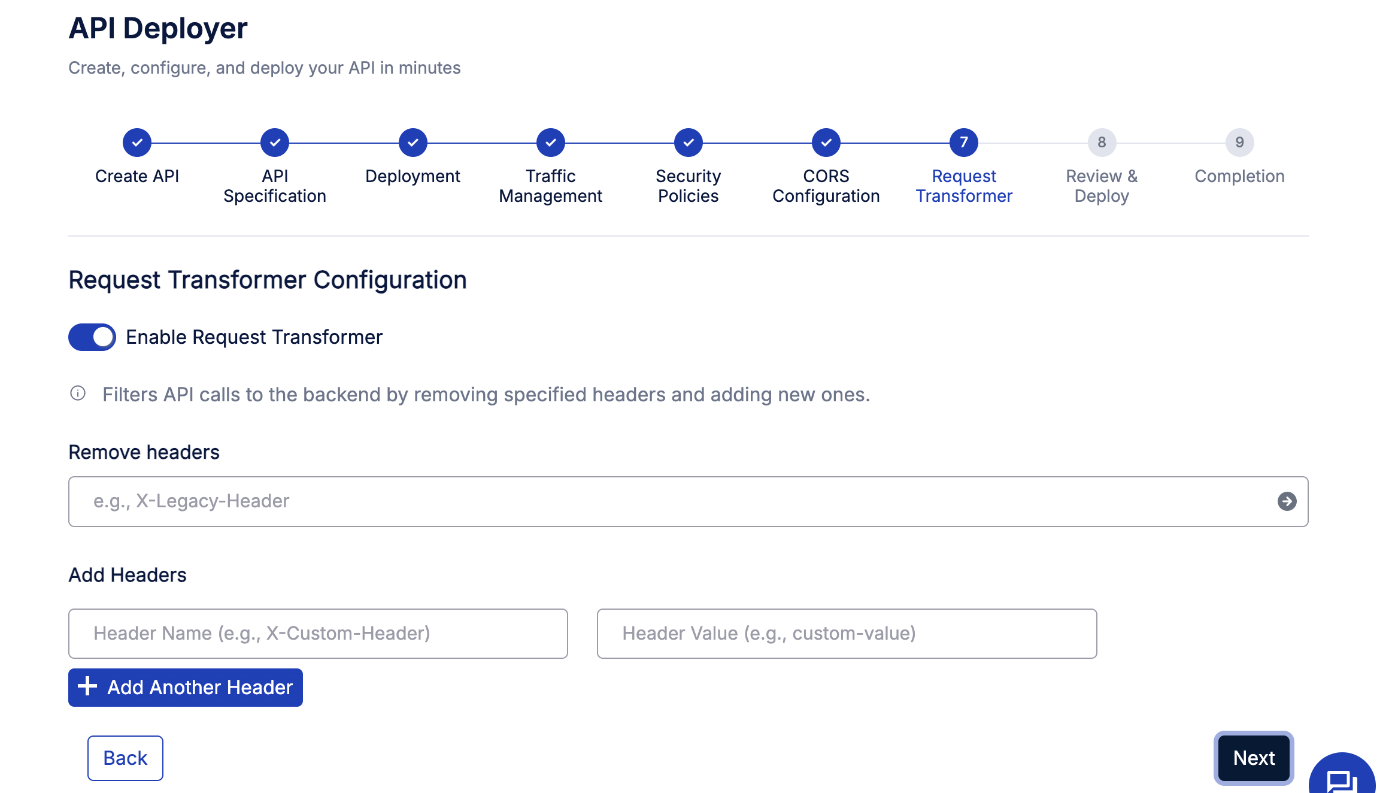Image resolution: width=1395 pixels, height=793 pixels.
Task: Click the info icon beside filter description
Action: click(x=78, y=394)
